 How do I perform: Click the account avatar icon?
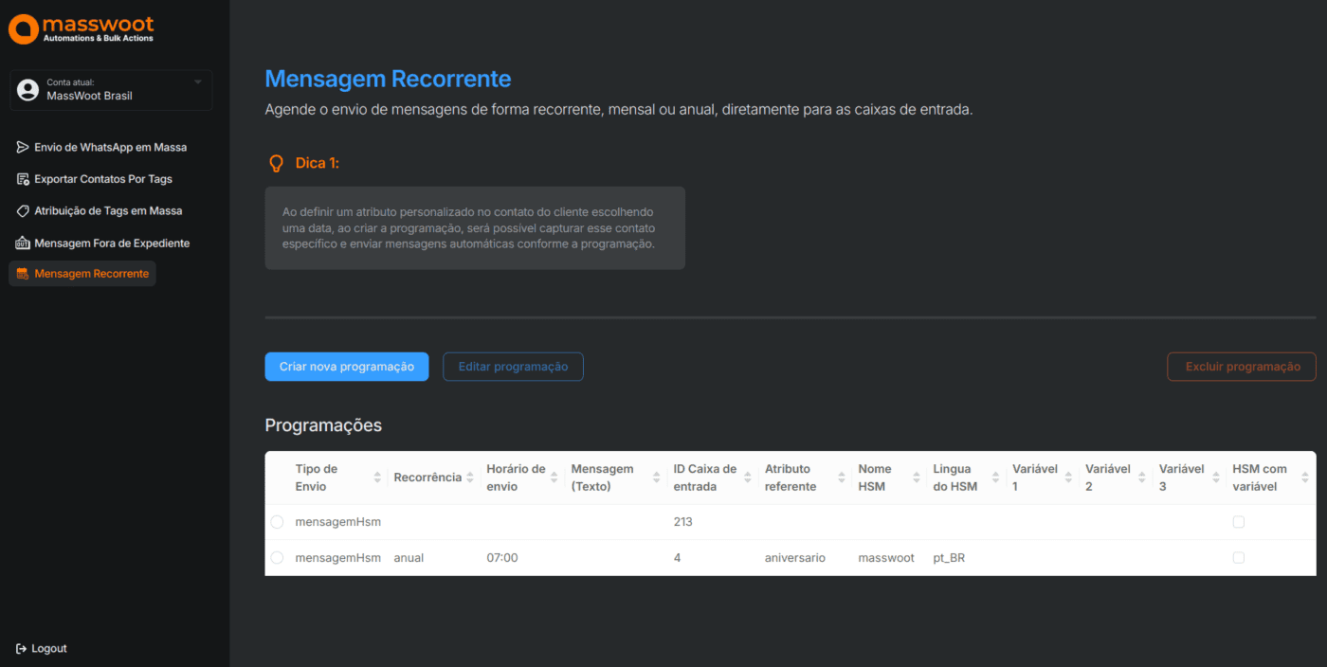pyautogui.click(x=28, y=89)
